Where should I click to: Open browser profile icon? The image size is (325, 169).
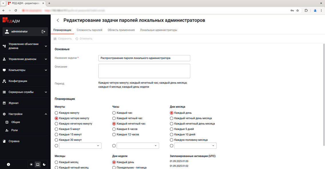315,10
